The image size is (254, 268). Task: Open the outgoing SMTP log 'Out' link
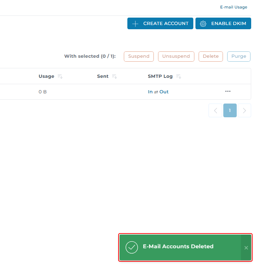(164, 92)
